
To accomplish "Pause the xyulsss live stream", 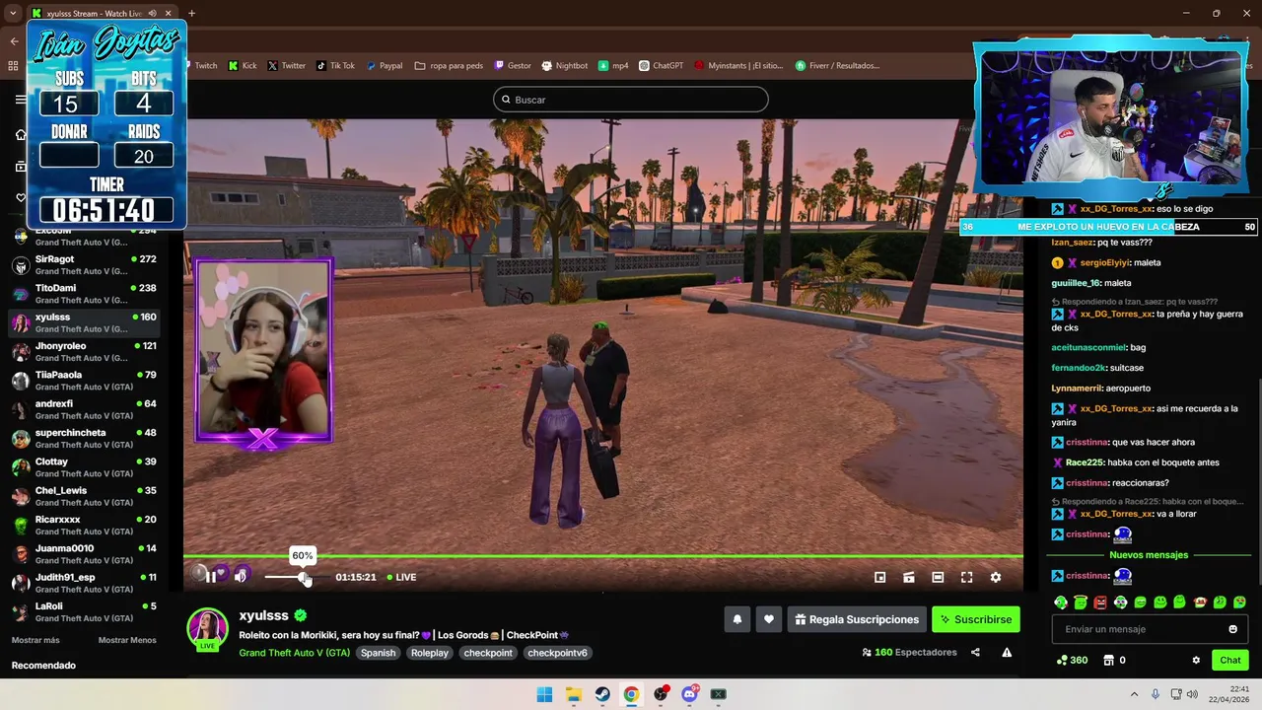I will point(211,577).
